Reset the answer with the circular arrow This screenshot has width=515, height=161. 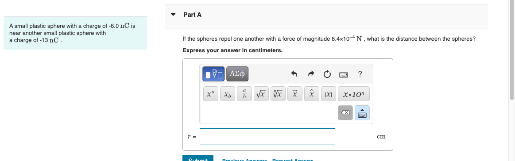[x=327, y=74]
